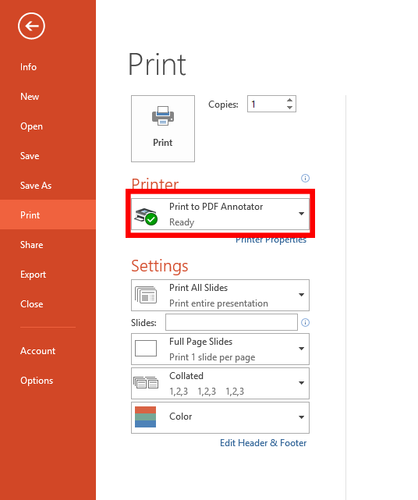This screenshot has width=418, height=500.
Task: Click the Print All Slides stacked-pages icon
Action: click(146, 295)
